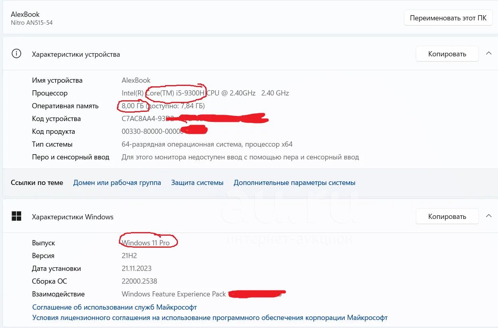Click the Взаимодействие label
This screenshot has width=498, height=328.
coord(58,294)
